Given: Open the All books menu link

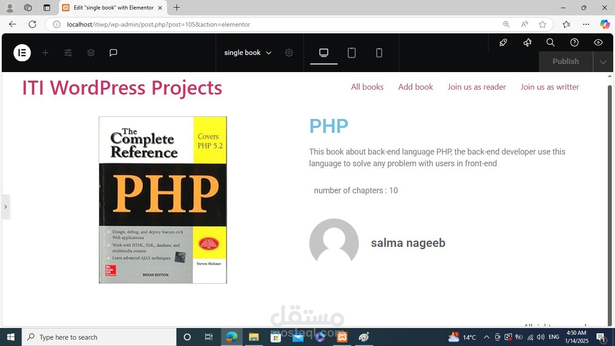Looking at the screenshot, I should [x=367, y=87].
